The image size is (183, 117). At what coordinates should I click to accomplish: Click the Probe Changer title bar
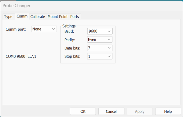(91, 6)
